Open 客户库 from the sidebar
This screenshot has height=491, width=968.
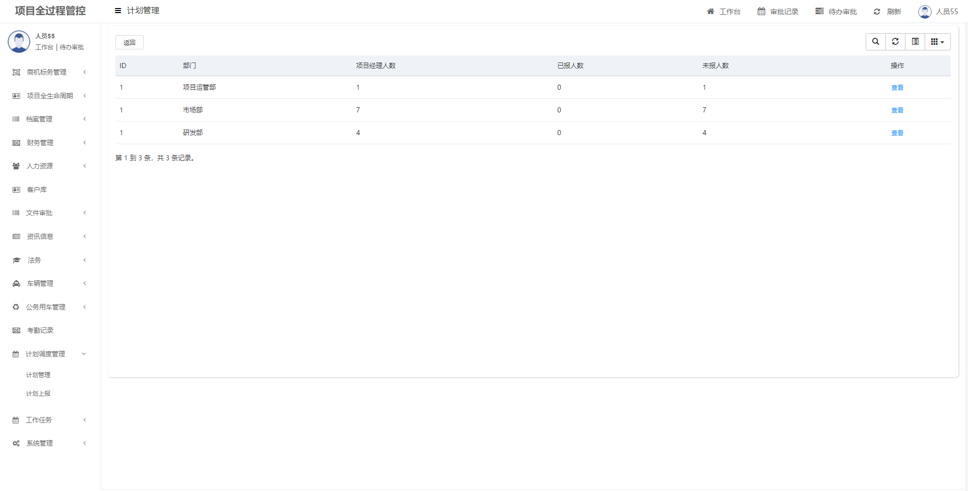point(37,190)
